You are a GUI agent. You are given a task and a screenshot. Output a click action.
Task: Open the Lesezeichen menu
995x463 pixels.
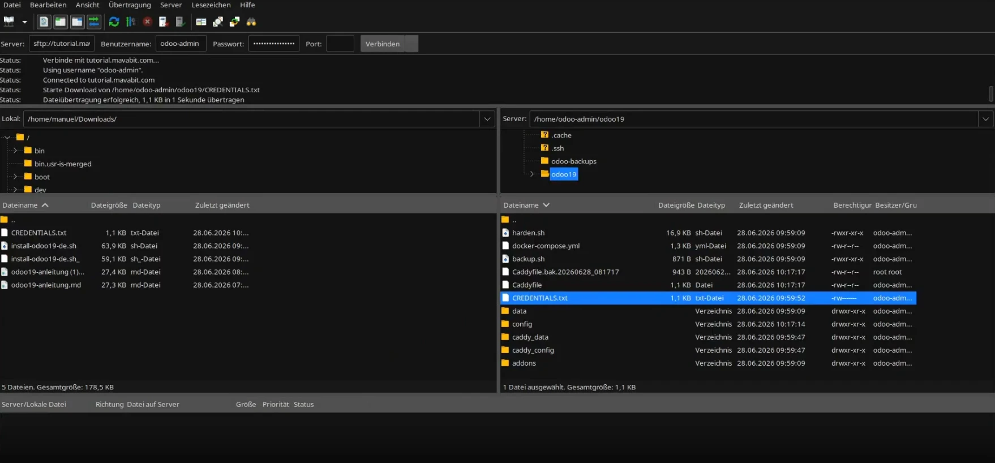coord(211,5)
